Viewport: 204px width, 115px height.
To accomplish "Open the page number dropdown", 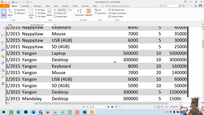I will point(106,107).
